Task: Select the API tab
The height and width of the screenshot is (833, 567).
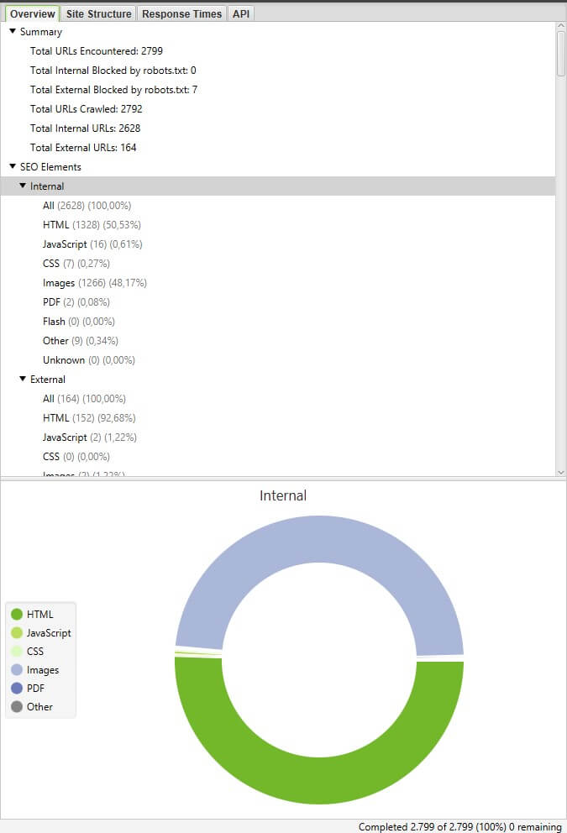Action: (x=242, y=13)
